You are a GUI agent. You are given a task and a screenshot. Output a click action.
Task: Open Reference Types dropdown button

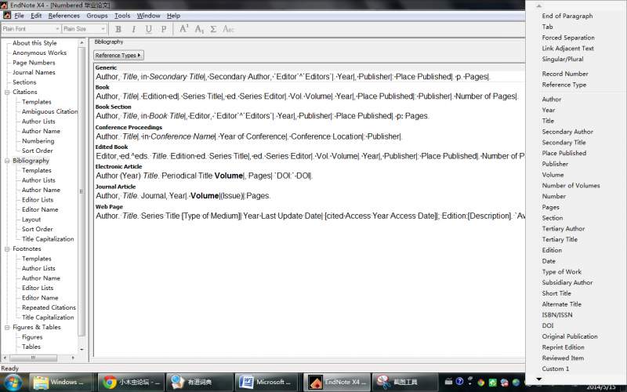click(118, 55)
